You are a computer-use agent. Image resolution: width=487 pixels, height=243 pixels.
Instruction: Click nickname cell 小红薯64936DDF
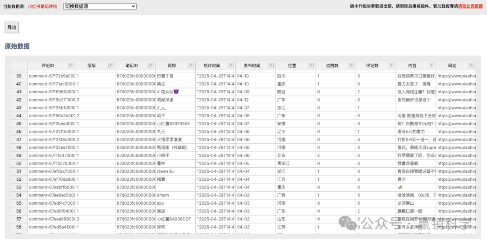pos(175,219)
